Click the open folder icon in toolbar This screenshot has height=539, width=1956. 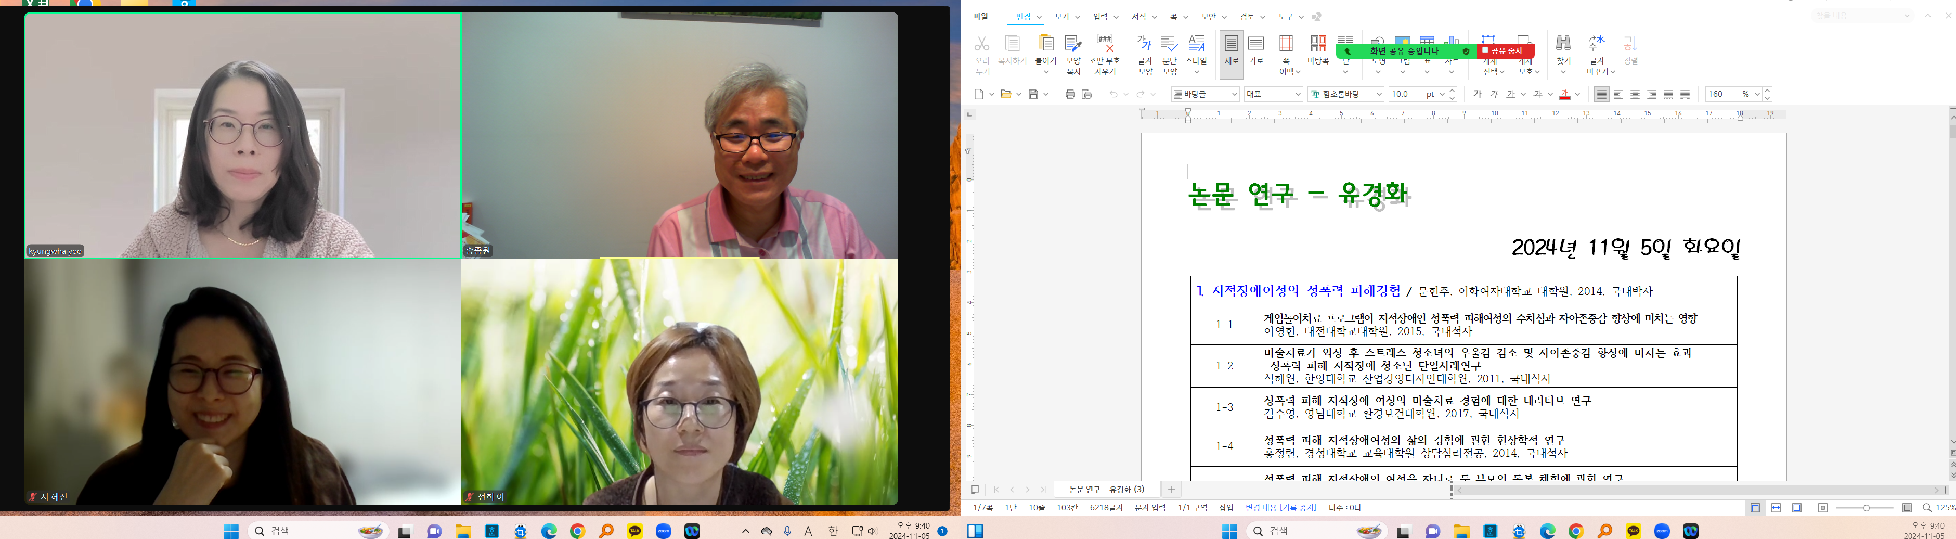(x=1006, y=94)
